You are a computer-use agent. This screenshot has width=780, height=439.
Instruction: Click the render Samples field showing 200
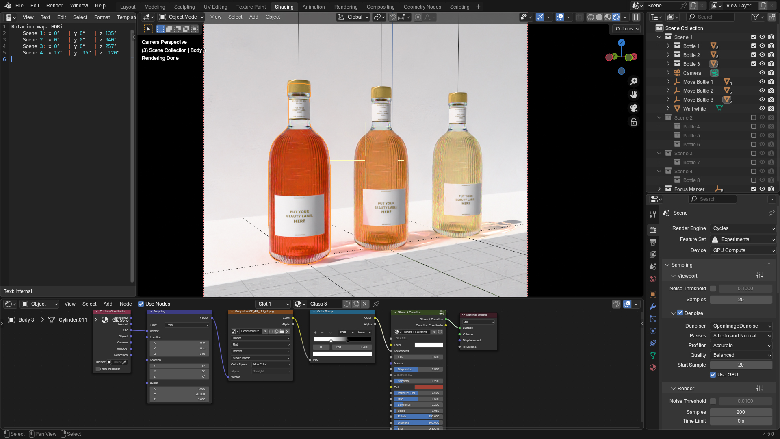741,412
